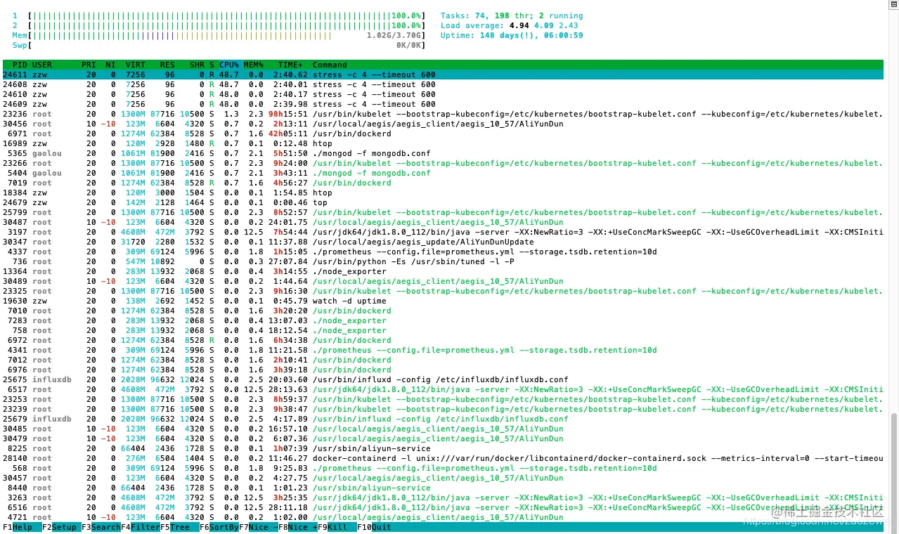
Task: Select aliyun-service thread row PID 8440
Action: pos(443,488)
